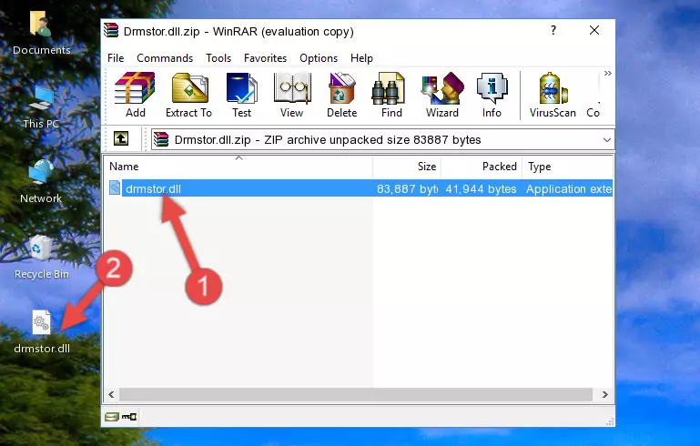The image size is (700, 446).
Task: Open the Tools menu
Action: pos(218,58)
